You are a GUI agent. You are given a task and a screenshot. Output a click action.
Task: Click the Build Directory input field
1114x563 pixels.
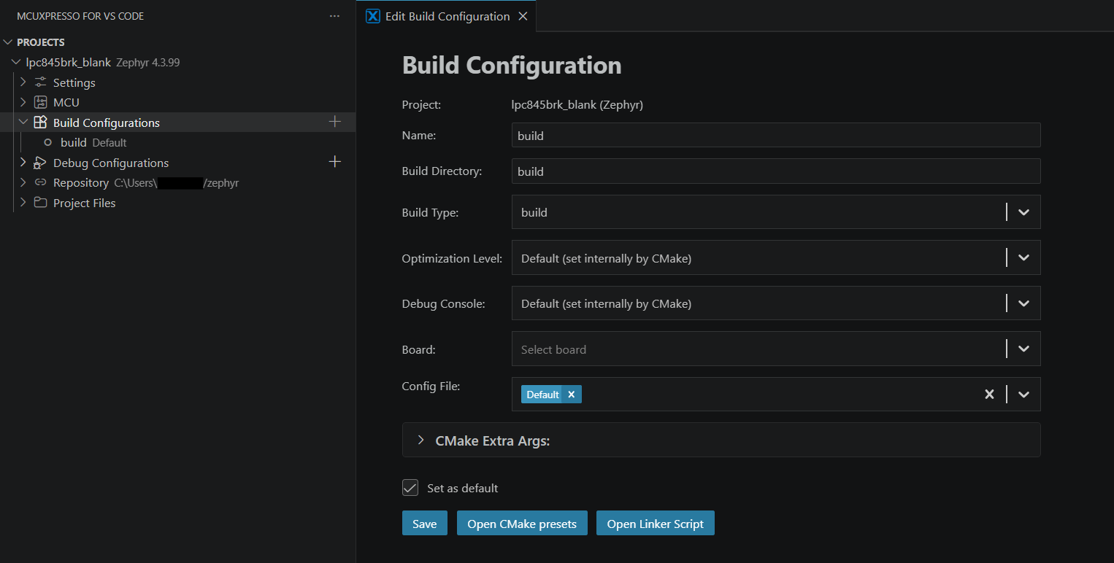coord(776,171)
